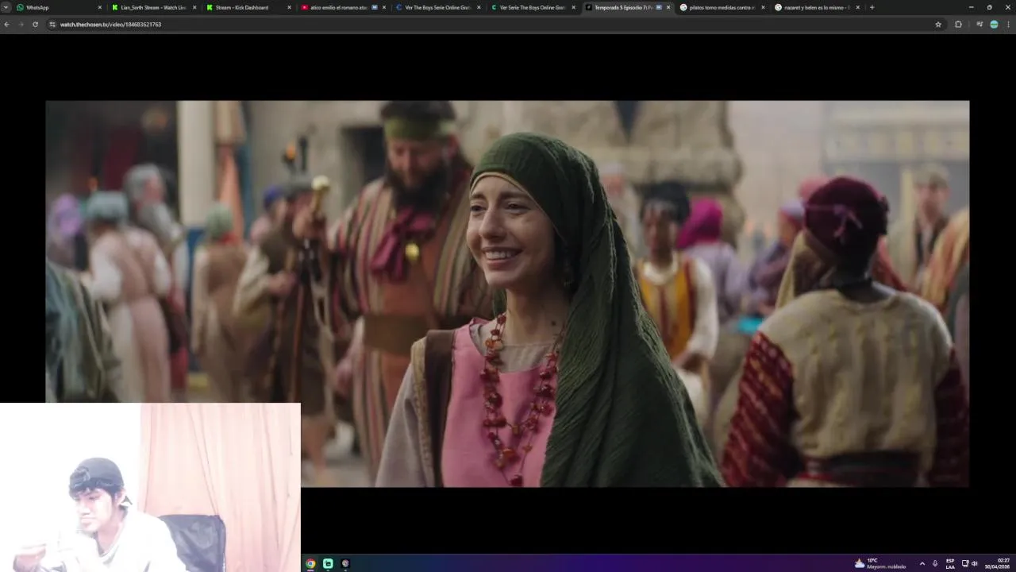
Task: Show hidden system tray icons
Action: click(x=922, y=563)
